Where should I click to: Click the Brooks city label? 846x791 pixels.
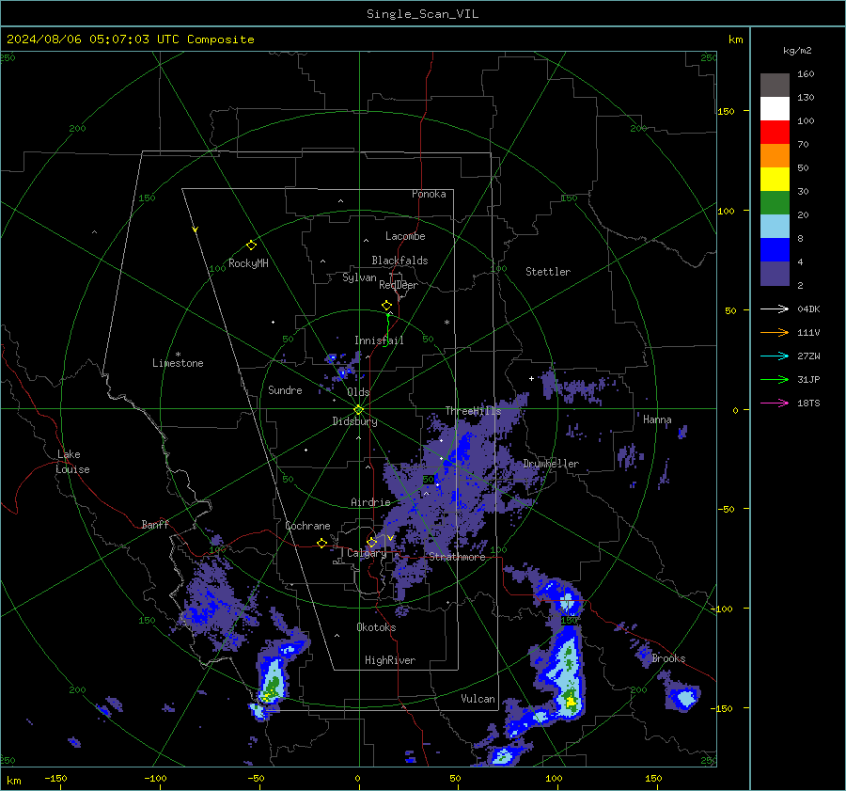pos(668,658)
